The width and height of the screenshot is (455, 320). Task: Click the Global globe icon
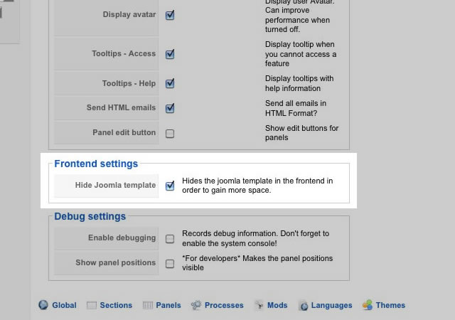coord(43,305)
